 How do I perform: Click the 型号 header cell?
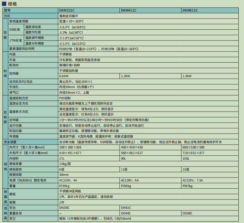pos(30,11)
